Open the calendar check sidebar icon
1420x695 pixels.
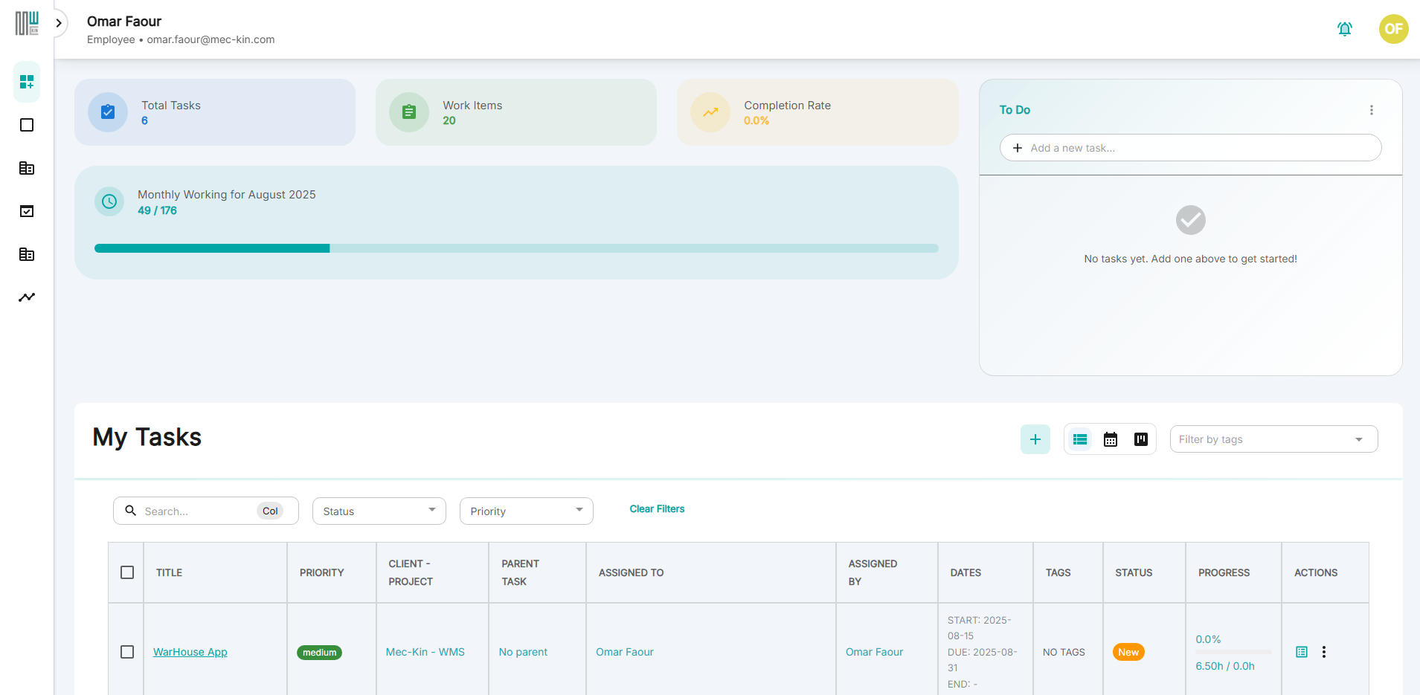(27, 211)
